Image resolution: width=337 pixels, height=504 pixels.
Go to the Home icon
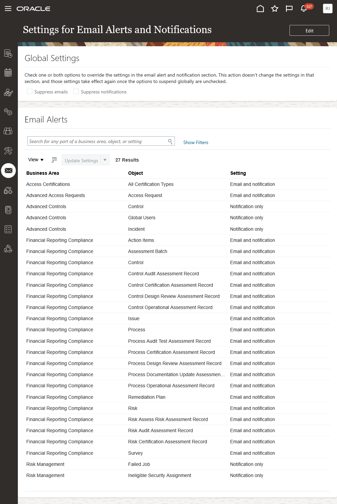coord(260,9)
